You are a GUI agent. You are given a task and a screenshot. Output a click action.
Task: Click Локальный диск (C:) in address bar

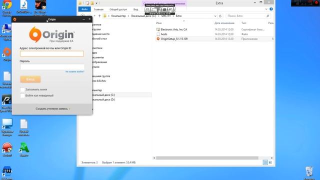143,16
